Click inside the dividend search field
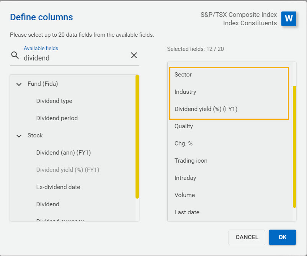The height and width of the screenshot is (256, 307). coord(77,58)
